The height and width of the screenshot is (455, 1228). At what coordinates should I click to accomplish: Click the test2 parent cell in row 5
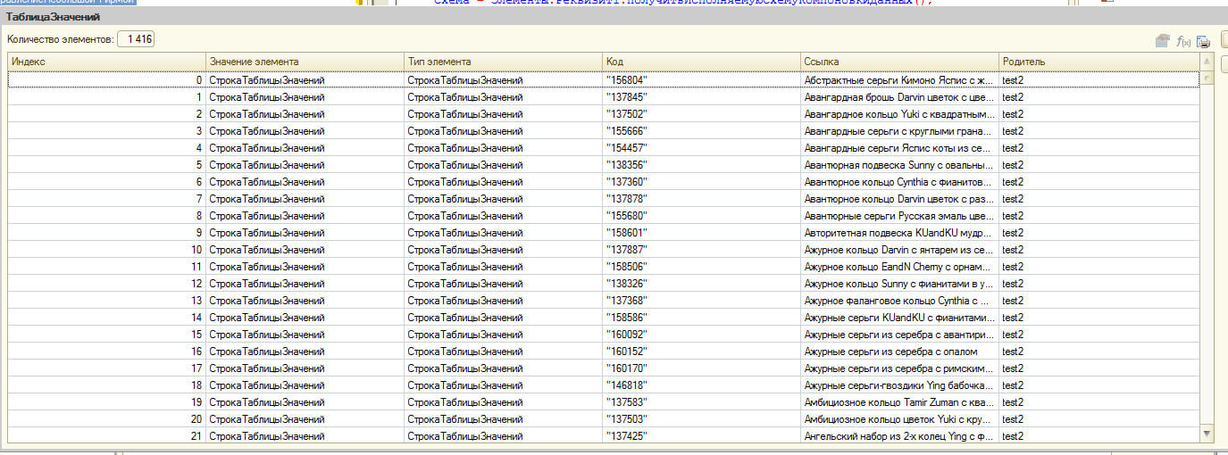coord(1098,165)
